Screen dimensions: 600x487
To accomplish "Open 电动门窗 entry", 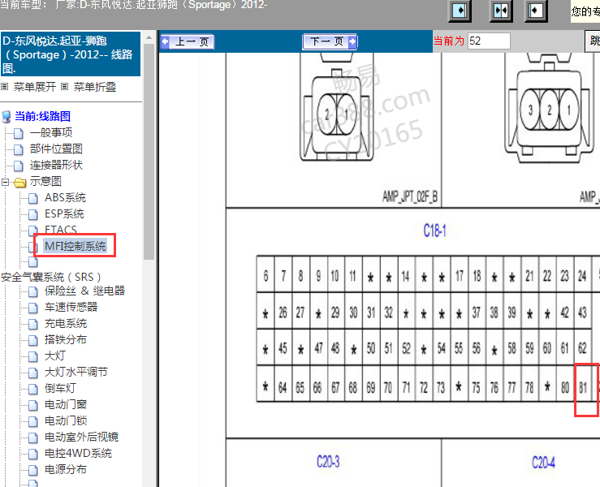I will 66,404.
